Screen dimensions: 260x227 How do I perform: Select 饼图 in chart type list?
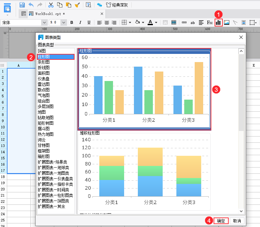56,51
